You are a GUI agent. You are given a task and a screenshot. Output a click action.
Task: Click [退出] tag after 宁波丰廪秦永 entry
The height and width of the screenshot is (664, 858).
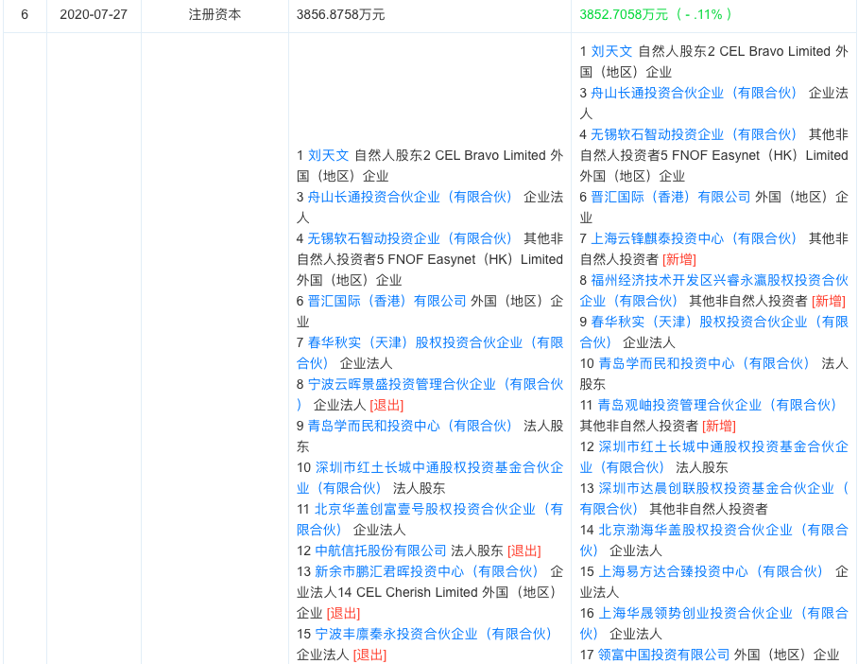[369, 655]
